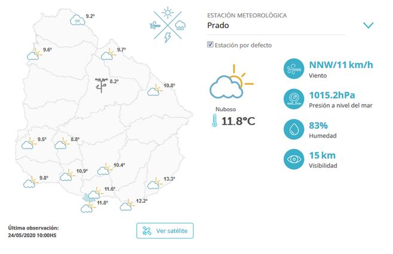Screen dimensions: 393x254
Task: Click the station icon showing 9.6°
Action: (33, 54)
